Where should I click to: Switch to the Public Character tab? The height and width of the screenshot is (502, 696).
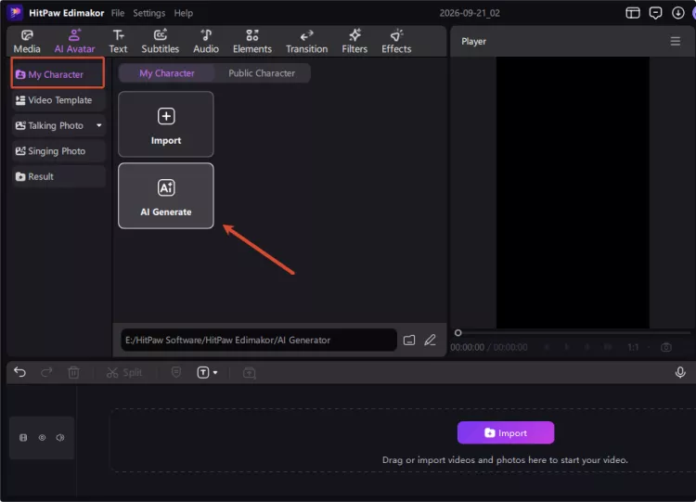[262, 73]
